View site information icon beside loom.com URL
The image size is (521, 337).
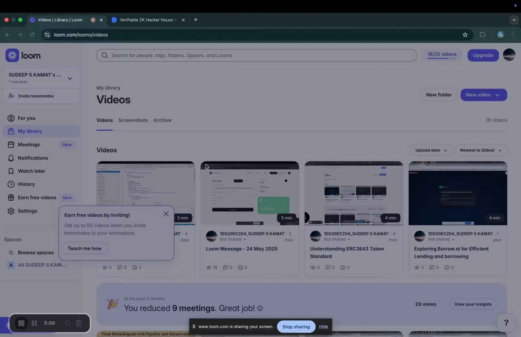tap(47, 35)
